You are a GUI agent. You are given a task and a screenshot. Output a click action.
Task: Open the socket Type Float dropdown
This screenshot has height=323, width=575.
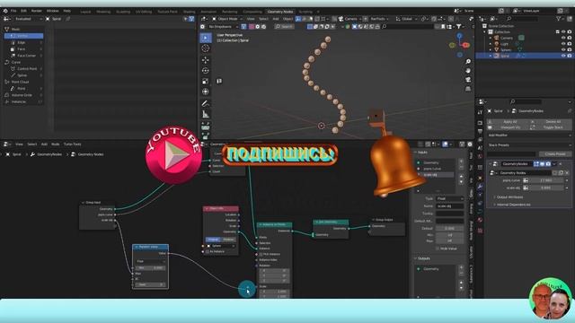[x=449, y=198]
